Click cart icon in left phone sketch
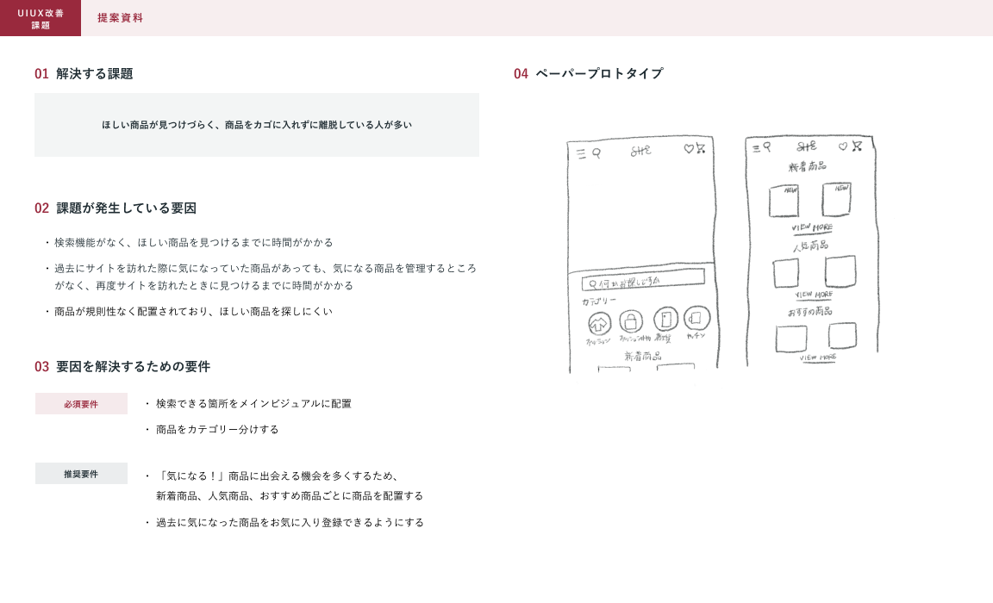Image resolution: width=993 pixels, height=603 pixels. 701,148
